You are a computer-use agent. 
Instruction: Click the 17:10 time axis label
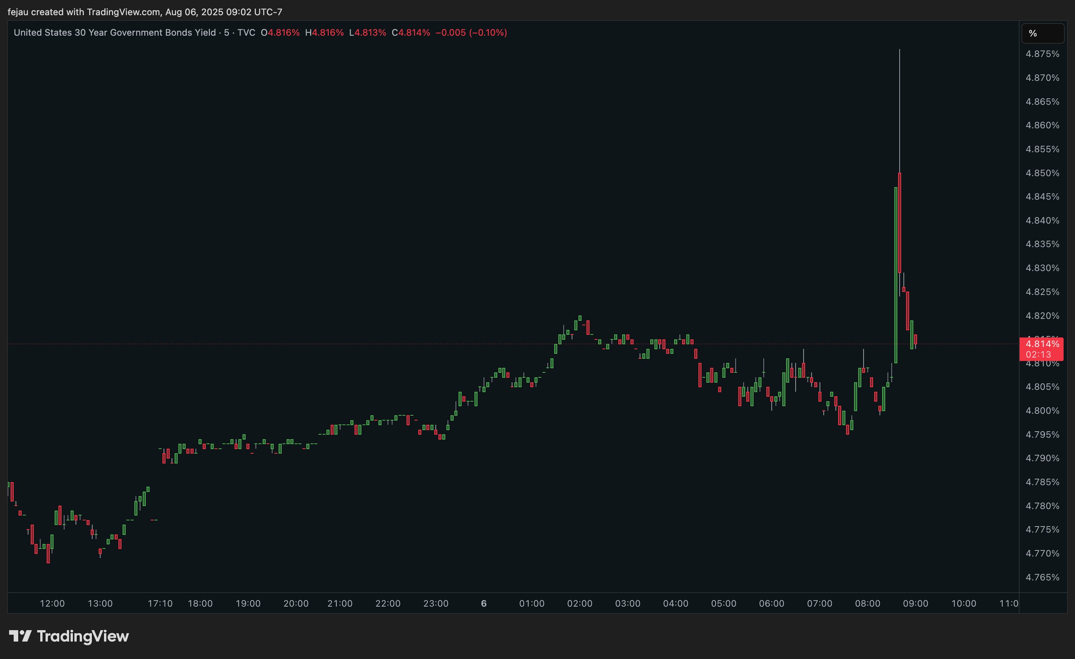pyautogui.click(x=160, y=604)
